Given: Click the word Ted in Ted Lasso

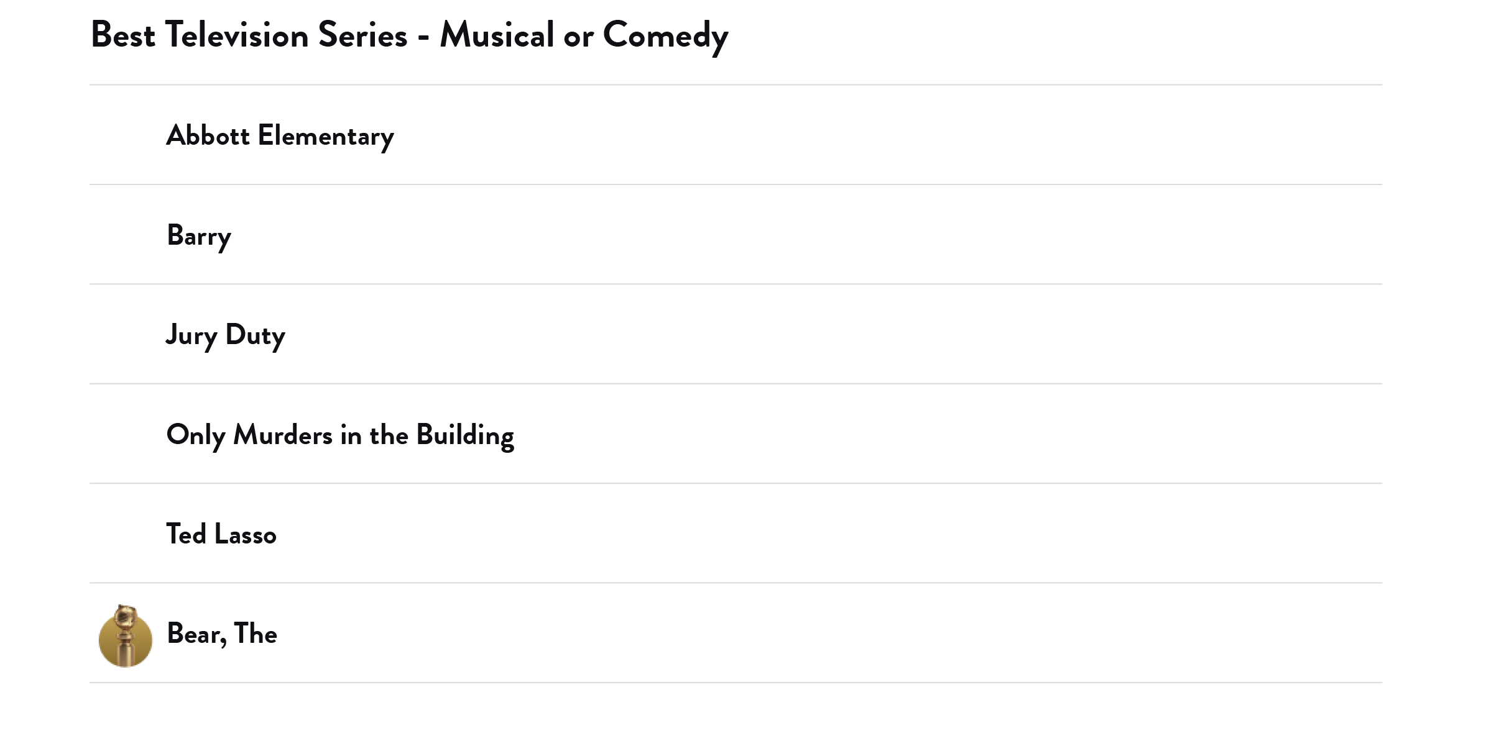Looking at the screenshot, I should tap(186, 534).
